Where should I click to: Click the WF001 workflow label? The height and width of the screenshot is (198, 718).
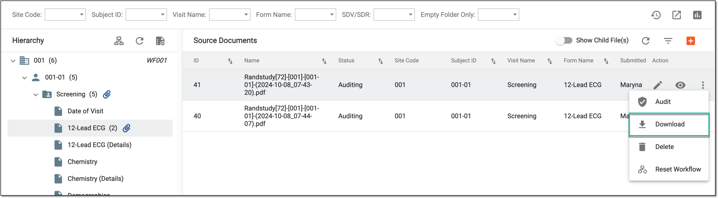pyautogui.click(x=157, y=61)
